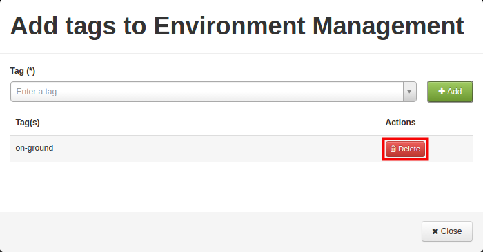The image size is (483, 252).
Task: Click the 'Add tags to Environment Management' title
Action: 237,26
